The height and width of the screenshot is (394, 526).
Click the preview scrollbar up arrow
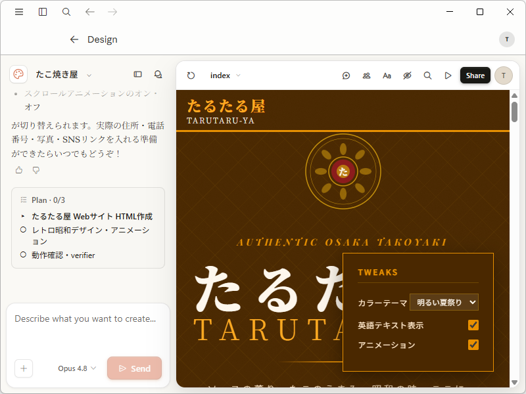(514, 95)
